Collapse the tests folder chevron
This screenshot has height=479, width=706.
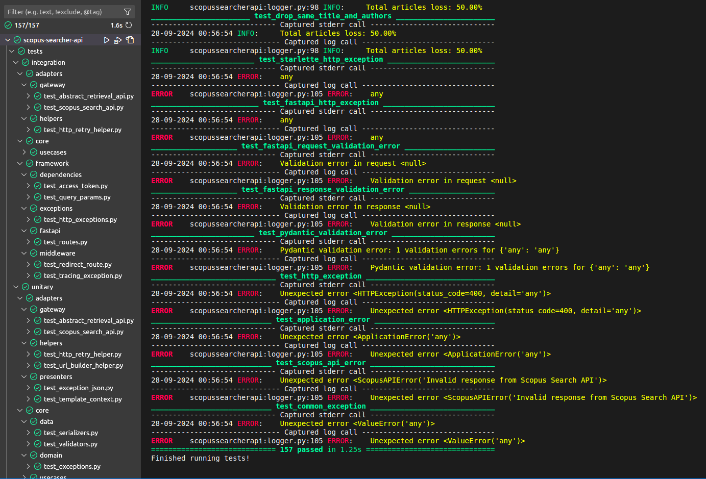click(12, 51)
